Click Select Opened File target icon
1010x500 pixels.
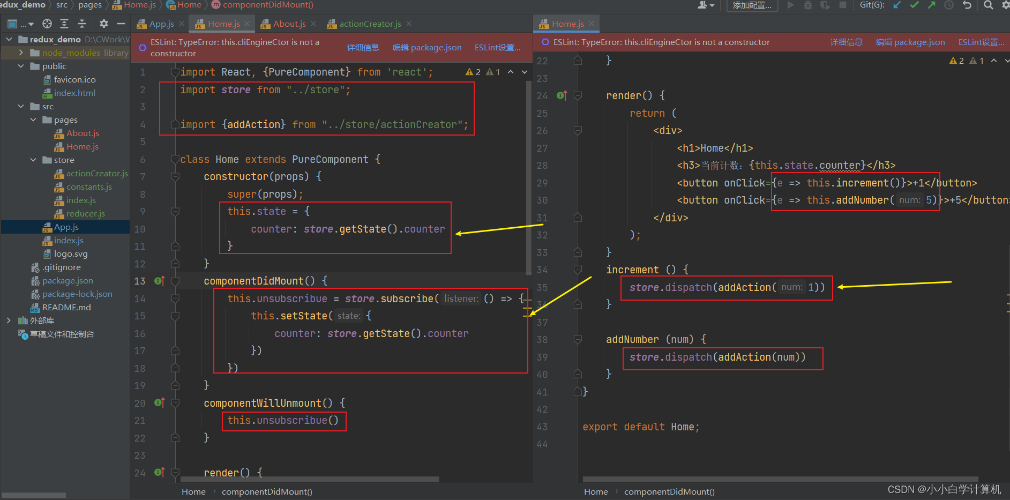click(47, 24)
